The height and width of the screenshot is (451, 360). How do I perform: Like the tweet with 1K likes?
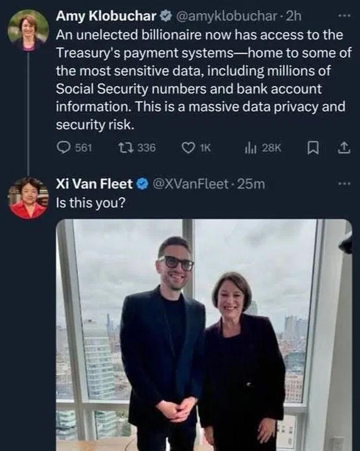pos(189,148)
